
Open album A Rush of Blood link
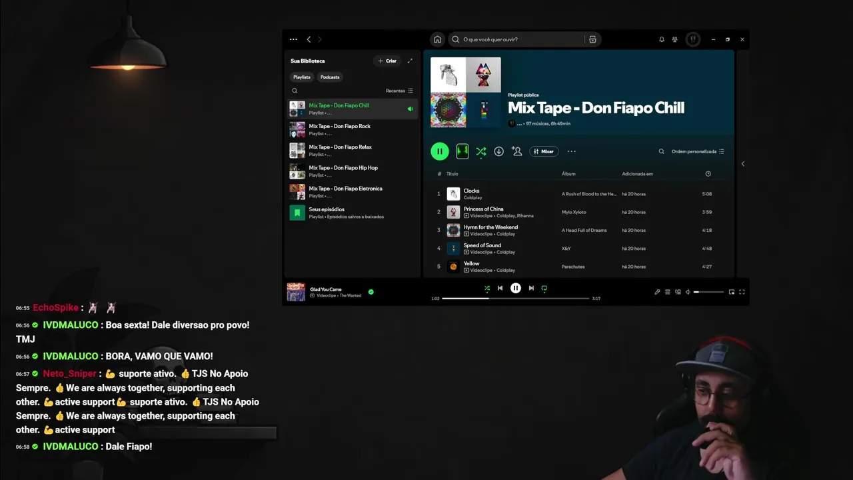pyautogui.click(x=589, y=194)
